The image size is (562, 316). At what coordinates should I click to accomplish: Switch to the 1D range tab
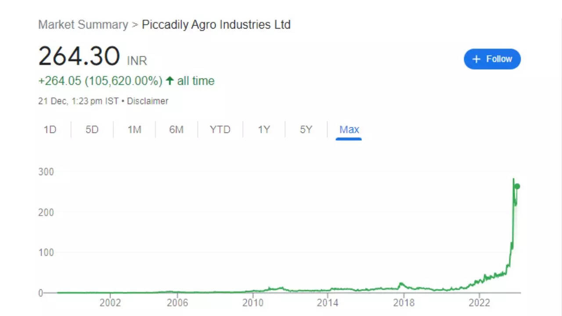pyautogui.click(x=50, y=129)
